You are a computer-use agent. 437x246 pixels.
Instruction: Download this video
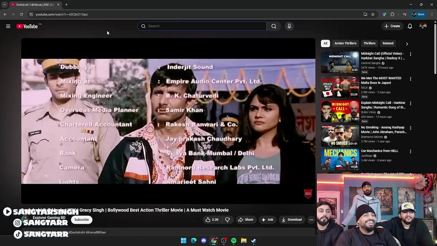pyautogui.click(x=292, y=220)
